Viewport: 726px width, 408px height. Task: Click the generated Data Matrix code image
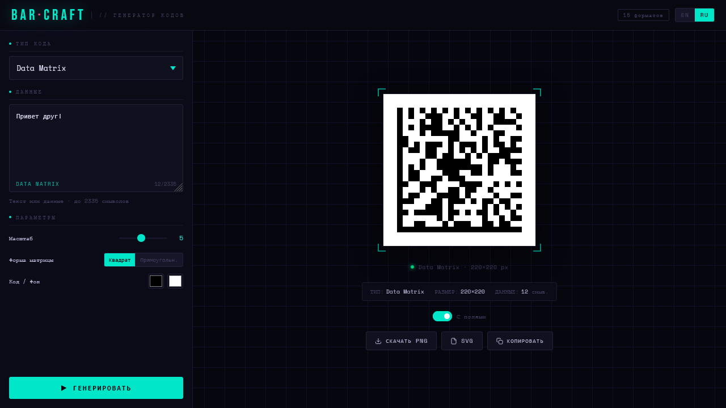(459, 170)
